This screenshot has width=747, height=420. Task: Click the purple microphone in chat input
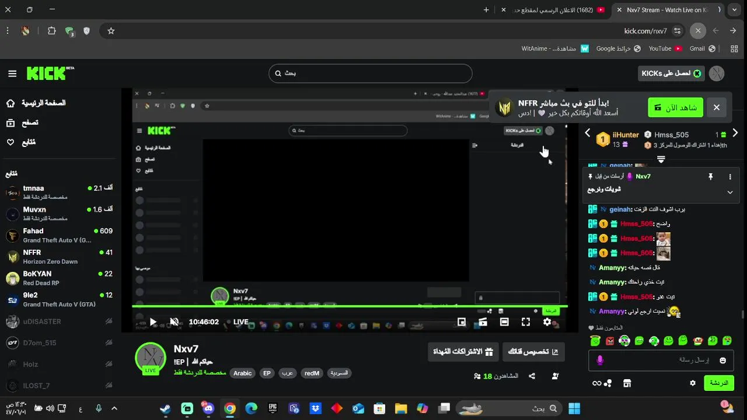pos(600,360)
